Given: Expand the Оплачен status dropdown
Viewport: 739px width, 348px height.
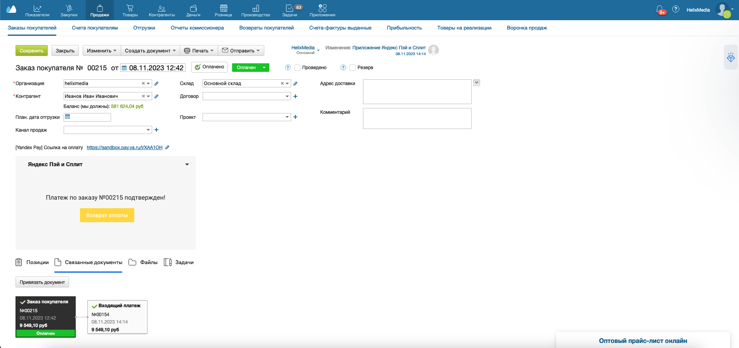Looking at the screenshot, I should coord(264,68).
